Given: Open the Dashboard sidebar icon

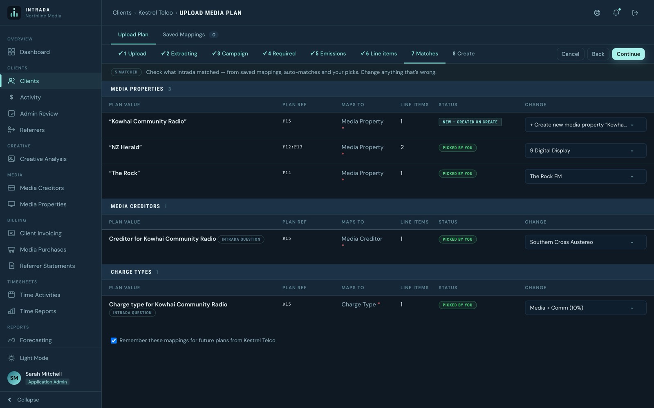Looking at the screenshot, I should click(11, 52).
